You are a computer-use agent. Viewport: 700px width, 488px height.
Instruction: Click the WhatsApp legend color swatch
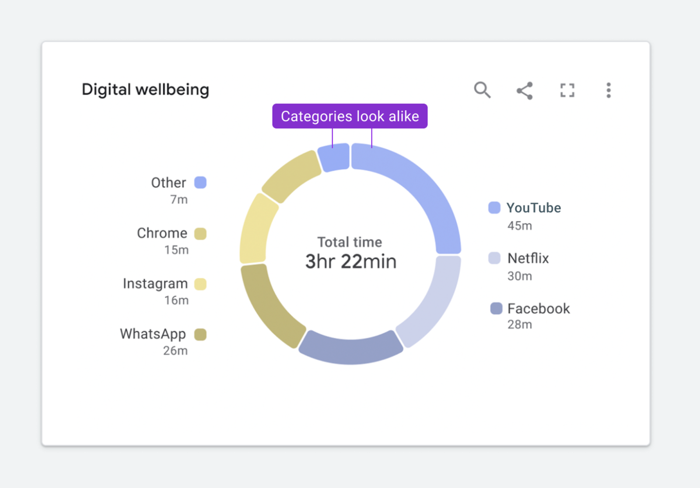coord(200,334)
